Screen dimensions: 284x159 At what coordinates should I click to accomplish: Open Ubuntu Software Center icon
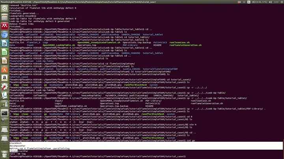pyautogui.click(x=4, y=69)
